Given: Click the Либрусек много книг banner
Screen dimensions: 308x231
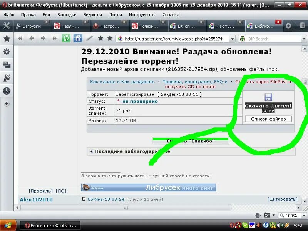Looking at the screenshot, I should click(x=149, y=187).
